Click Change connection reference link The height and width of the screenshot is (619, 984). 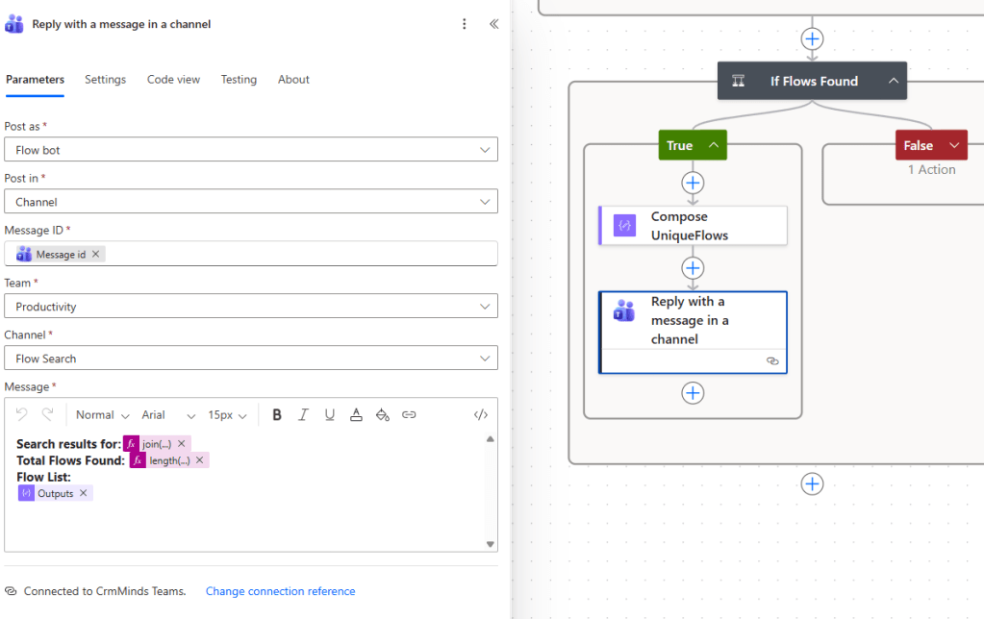[x=280, y=591]
